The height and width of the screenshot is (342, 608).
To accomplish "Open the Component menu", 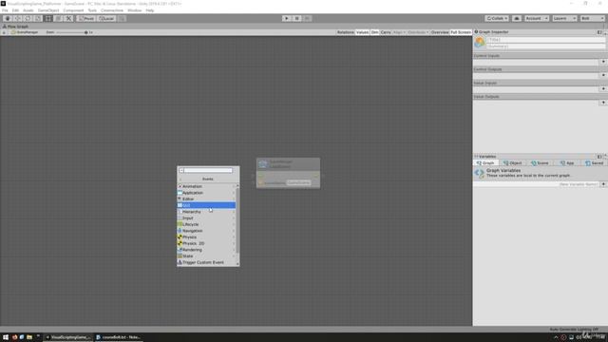I will 73,10.
